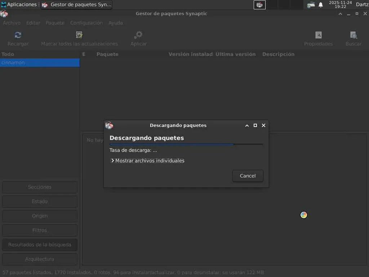The height and width of the screenshot is (277, 369).
Task: Sort by the Paquete column header
Action: coord(107,54)
